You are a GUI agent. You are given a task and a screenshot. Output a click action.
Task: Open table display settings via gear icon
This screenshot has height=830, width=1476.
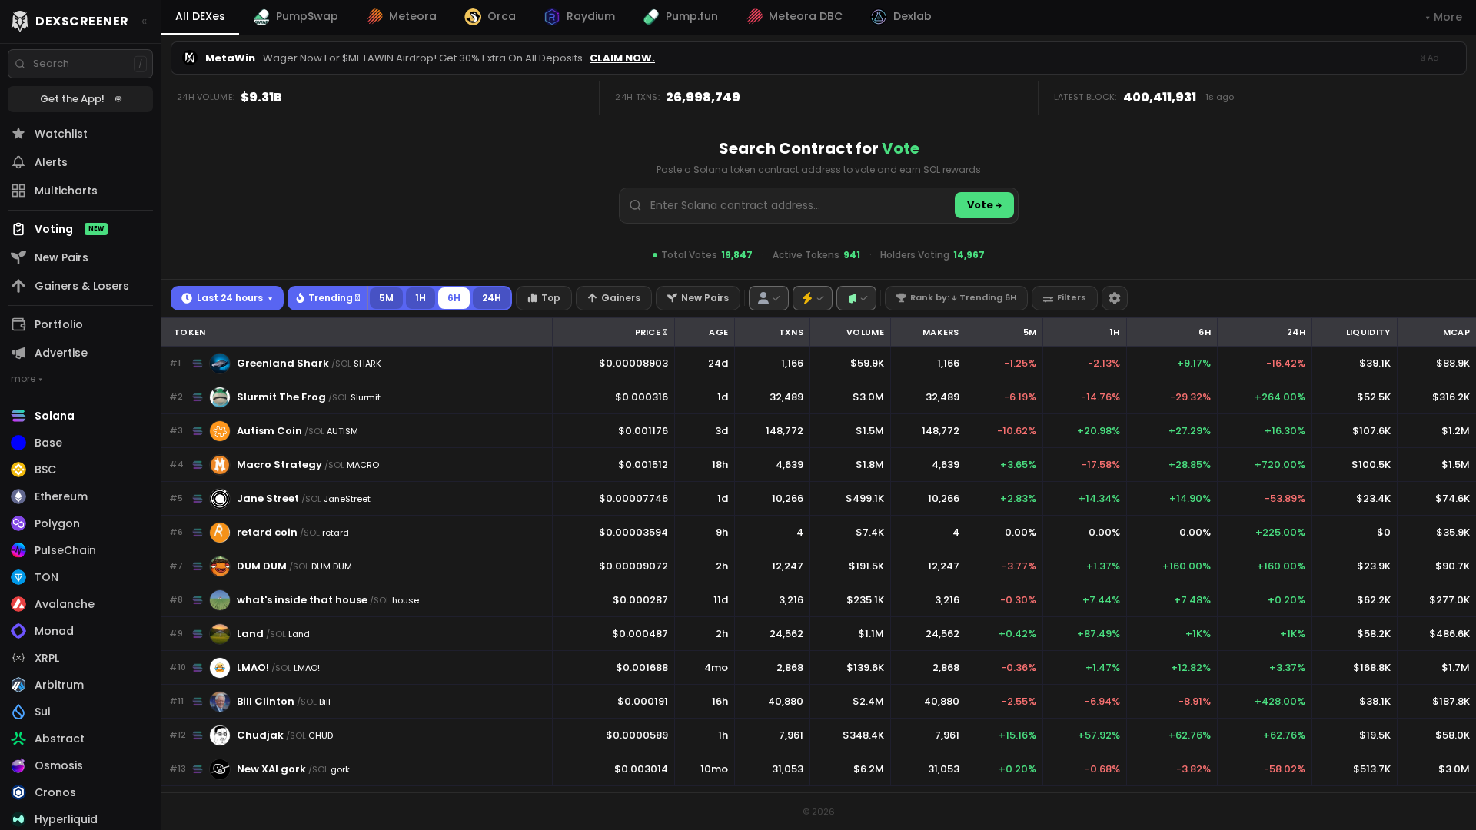(1115, 298)
